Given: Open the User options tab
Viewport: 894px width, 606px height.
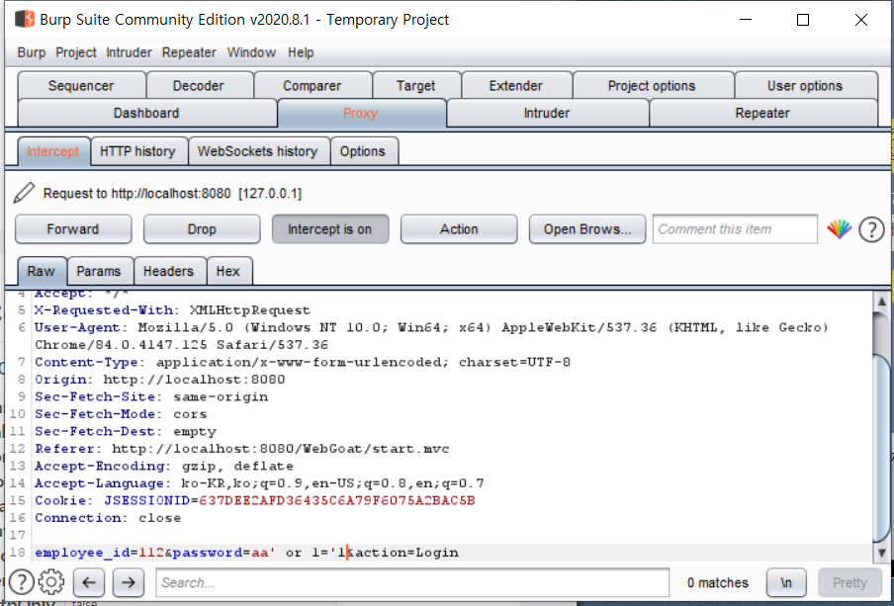Looking at the screenshot, I should point(804,86).
